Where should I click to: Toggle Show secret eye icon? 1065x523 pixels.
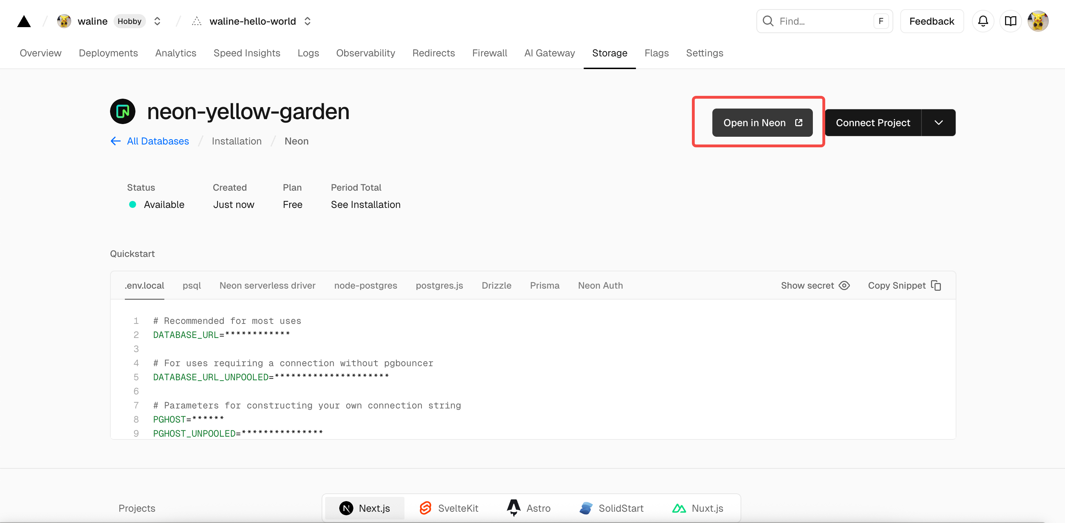point(844,285)
